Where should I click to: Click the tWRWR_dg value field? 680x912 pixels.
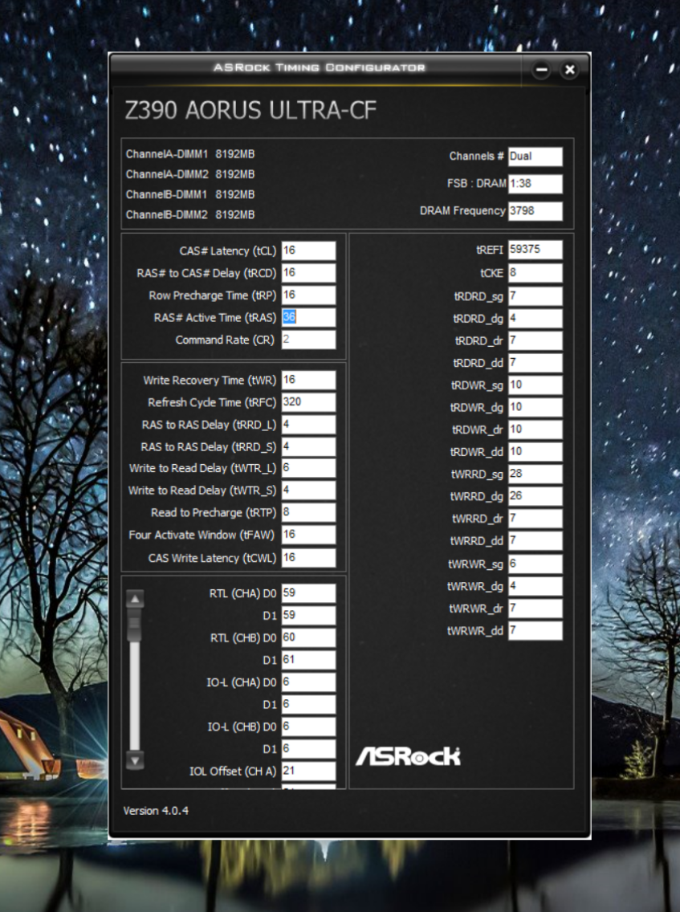click(x=535, y=586)
